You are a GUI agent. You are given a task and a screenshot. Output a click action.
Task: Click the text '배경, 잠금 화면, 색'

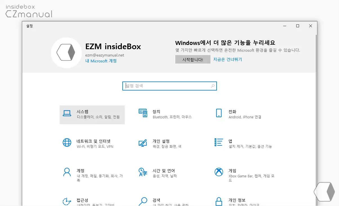coord(167,146)
